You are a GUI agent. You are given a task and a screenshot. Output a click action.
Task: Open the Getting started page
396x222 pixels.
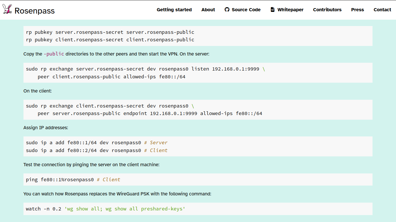pyautogui.click(x=174, y=10)
